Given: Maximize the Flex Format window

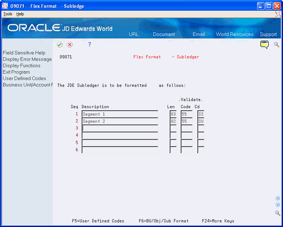Looking at the screenshot, I should tap(269, 6).
